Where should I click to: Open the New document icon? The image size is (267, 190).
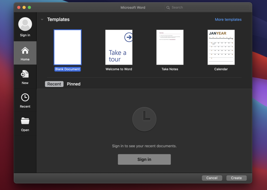pos(25,74)
